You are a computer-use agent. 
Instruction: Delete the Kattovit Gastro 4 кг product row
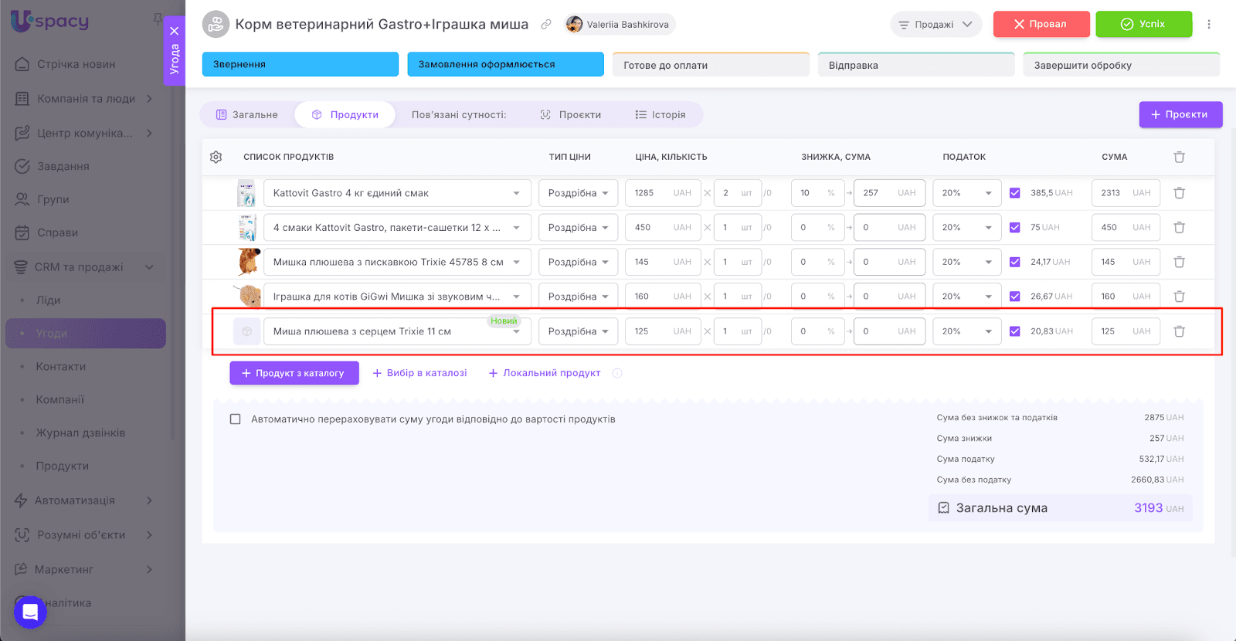(1179, 193)
